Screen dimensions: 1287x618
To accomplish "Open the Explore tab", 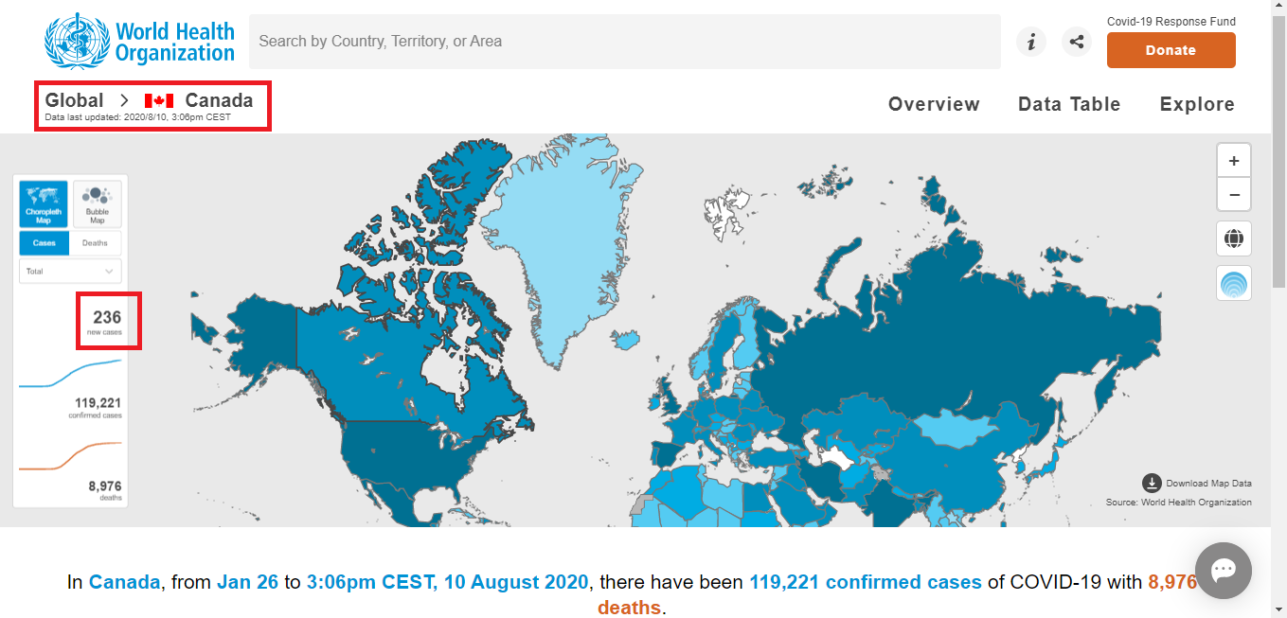I will point(1197,104).
